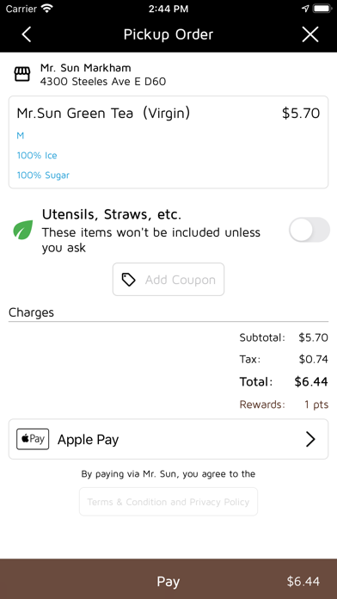The image size is (337, 599).
Task: Tap the Apple Pay logo badge
Action: pos(33,439)
